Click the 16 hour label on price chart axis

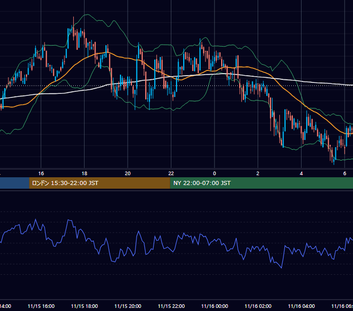click(41, 174)
